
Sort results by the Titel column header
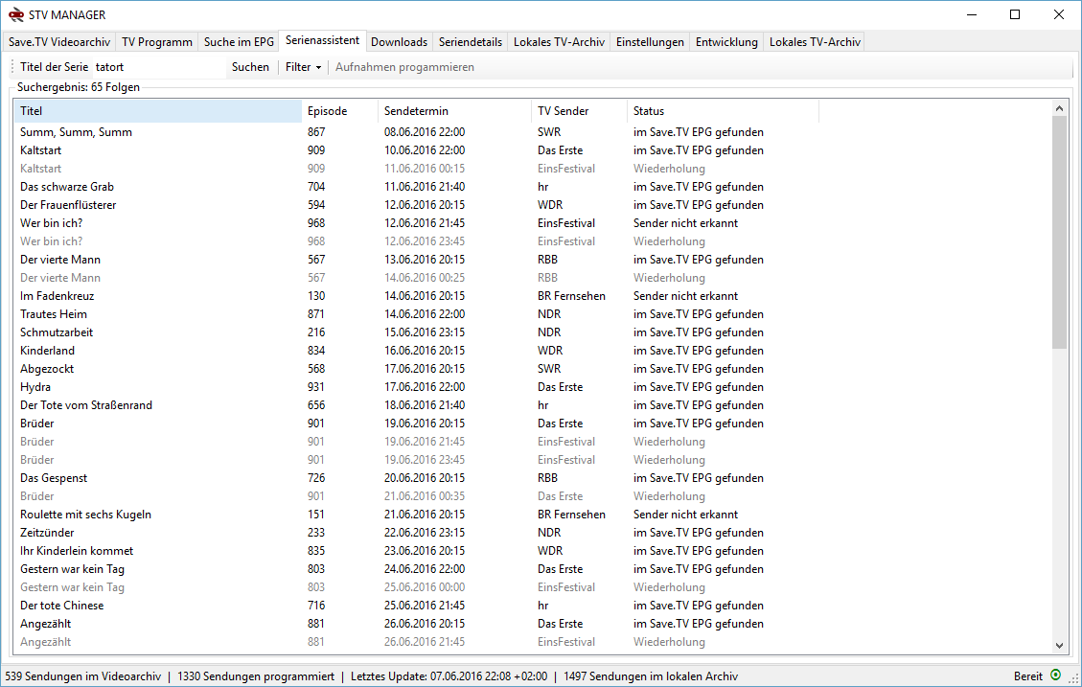156,110
